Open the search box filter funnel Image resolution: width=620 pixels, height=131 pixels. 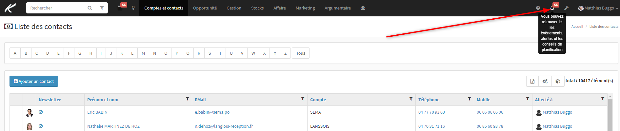pyautogui.click(x=102, y=8)
